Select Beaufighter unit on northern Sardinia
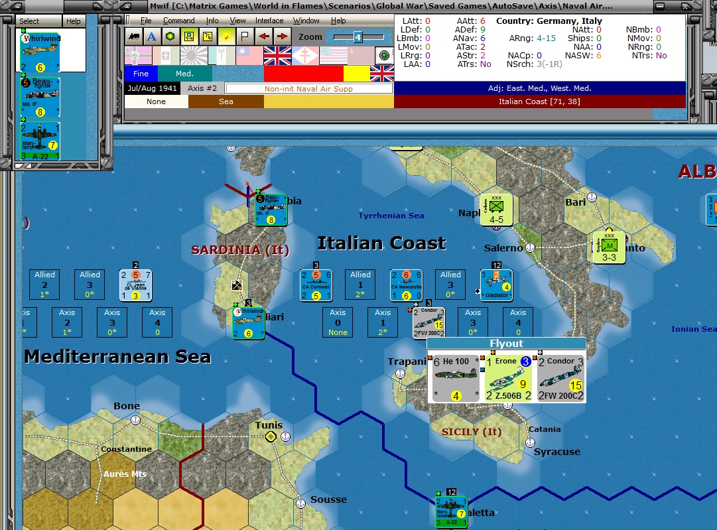 (271, 210)
